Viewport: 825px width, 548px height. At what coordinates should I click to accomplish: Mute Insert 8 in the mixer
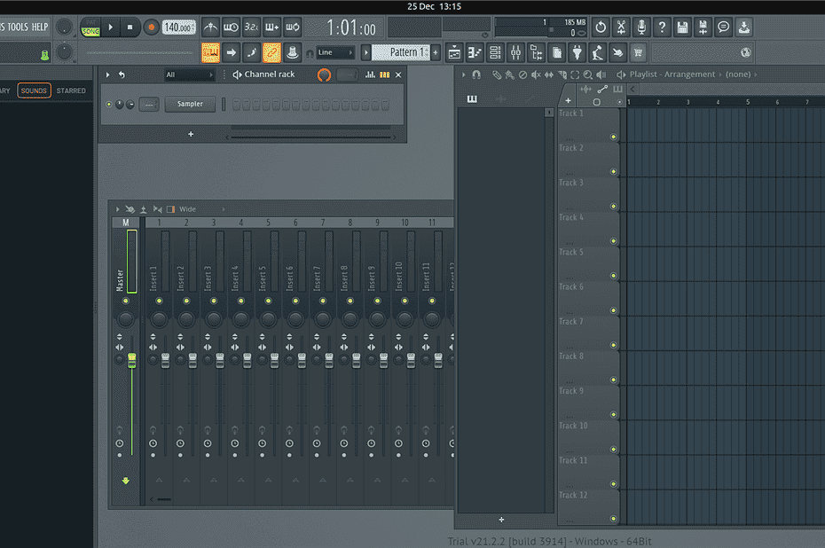tap(350, 301)
